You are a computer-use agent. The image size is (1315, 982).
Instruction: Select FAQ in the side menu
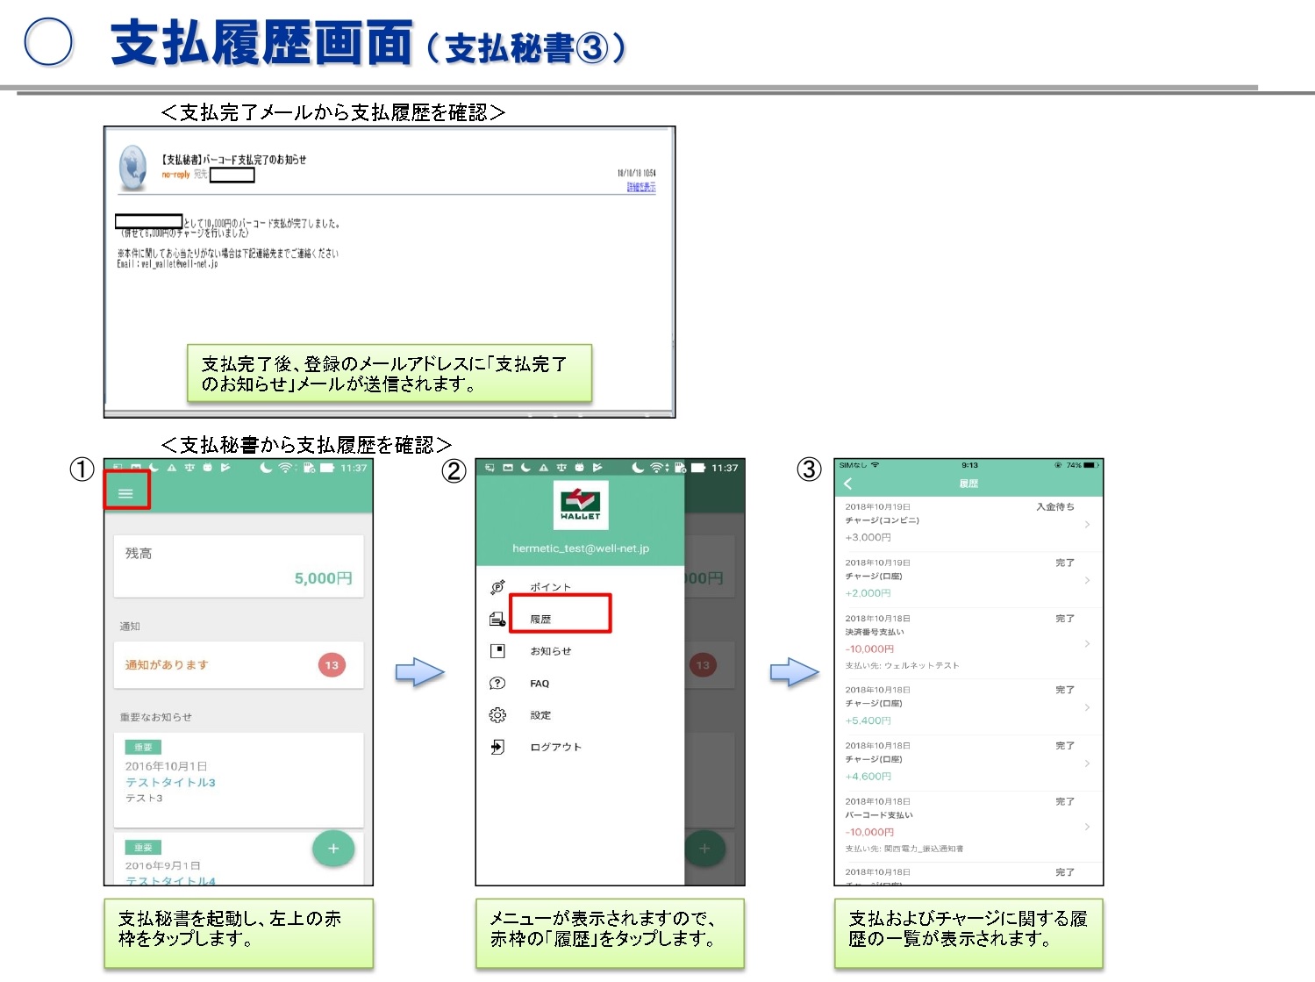(x=540, y=684)
